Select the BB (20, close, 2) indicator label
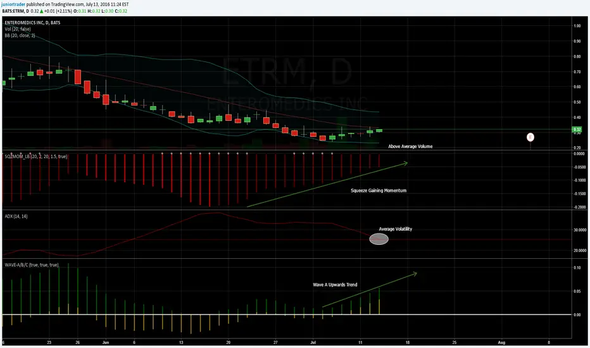Viewport: 590px width, 348px height. [20, 35]
